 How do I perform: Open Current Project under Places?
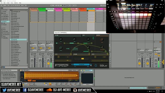(6, 33)
